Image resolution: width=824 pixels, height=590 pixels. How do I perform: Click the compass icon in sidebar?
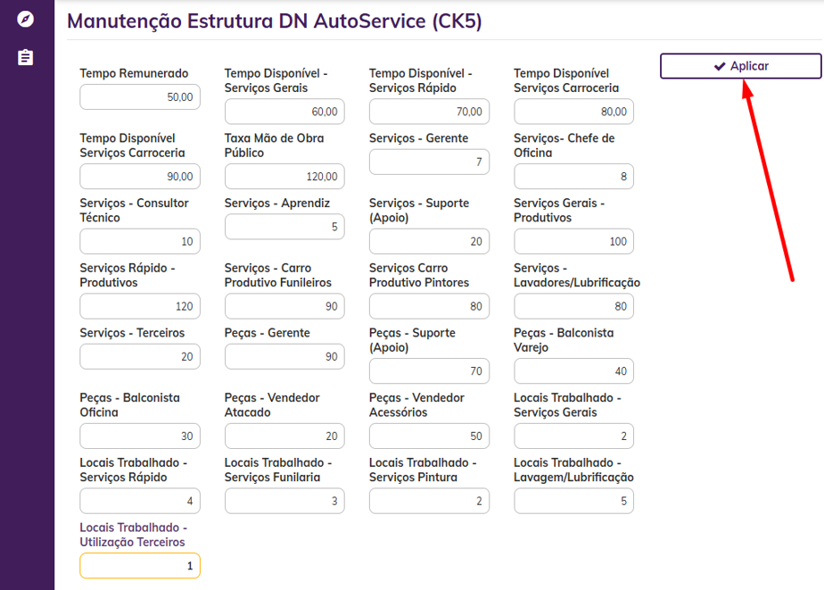[26, 19]
